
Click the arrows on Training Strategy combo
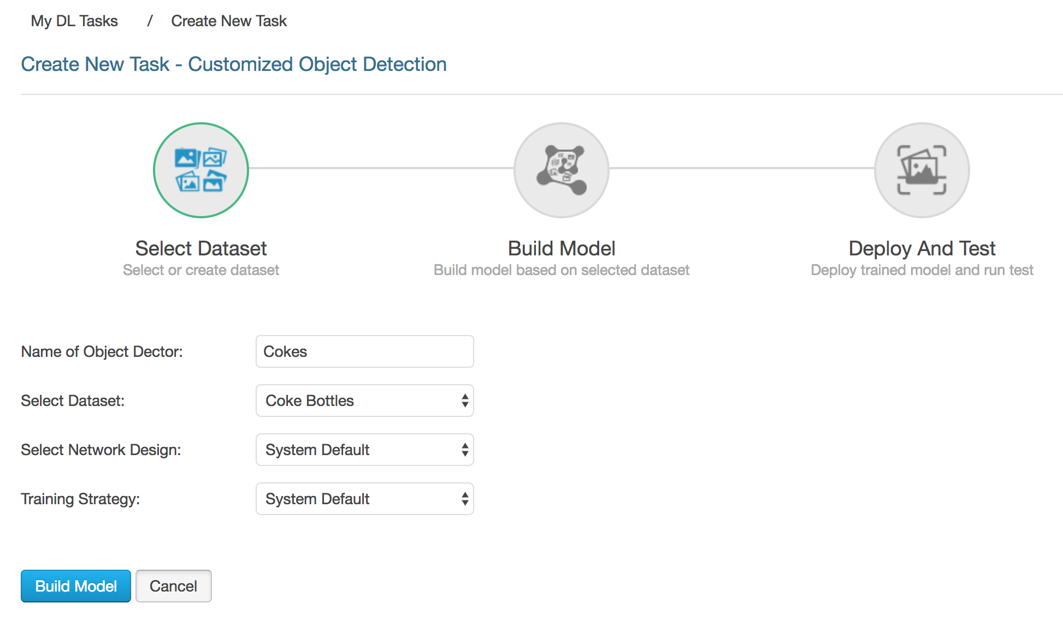tap(464, 499)
